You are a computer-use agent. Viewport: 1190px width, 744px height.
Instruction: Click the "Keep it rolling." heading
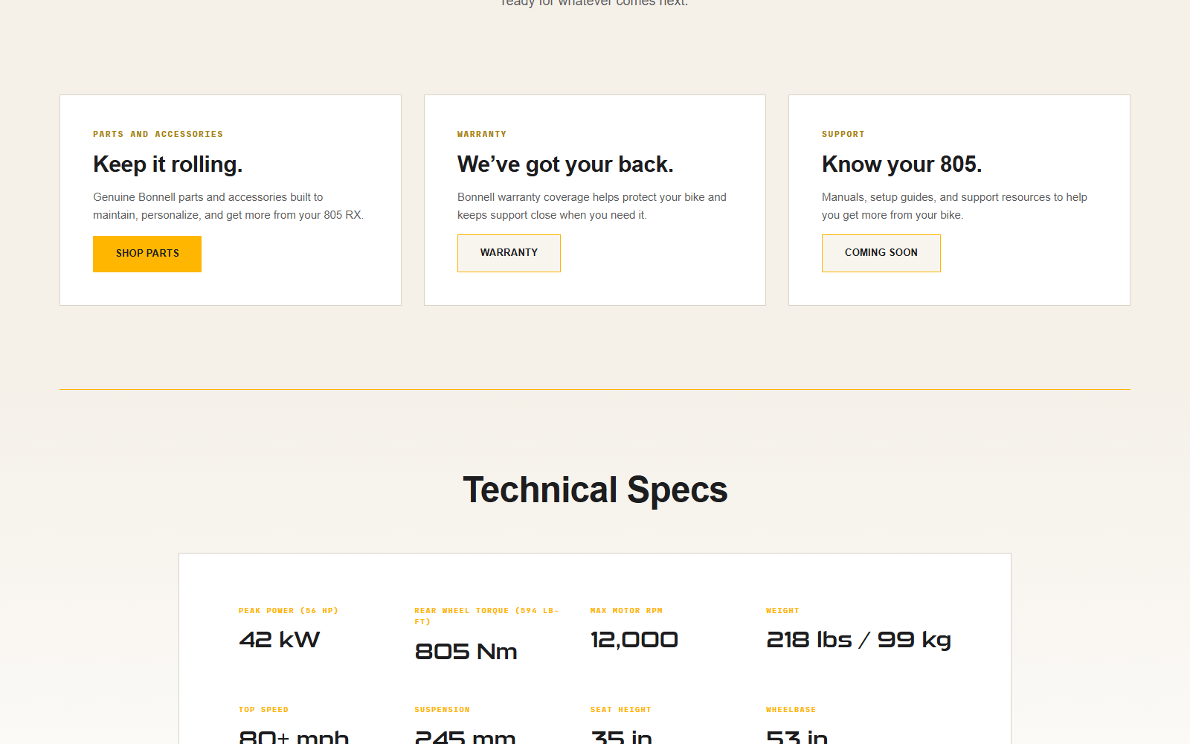tap(168, 164)
